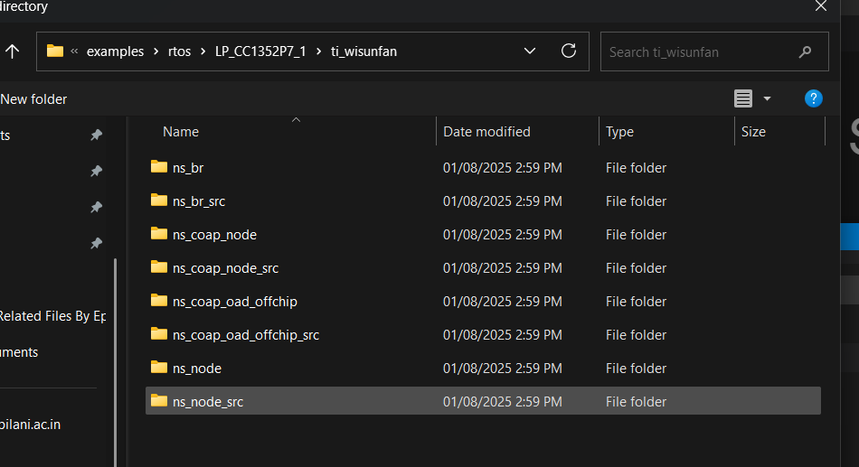Open the Help question mark icon
The height and width of the screenshot is (467, 859).
[814, 98]
